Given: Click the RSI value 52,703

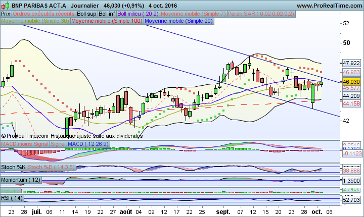Looking at the screenshot, I should (351, 200).
